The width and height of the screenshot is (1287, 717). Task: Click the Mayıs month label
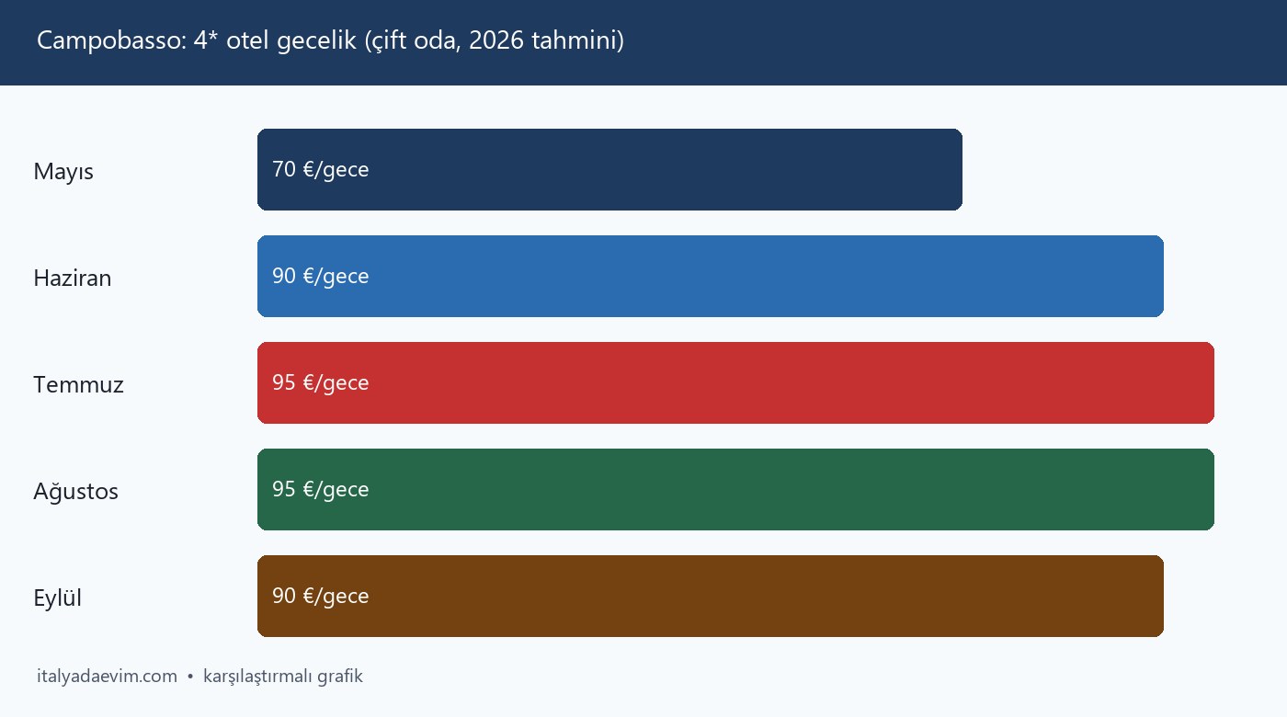click(x=63, y=172)
